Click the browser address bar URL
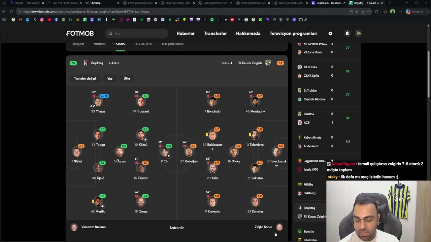Screen dimensions: 431x242 pos(86,11)
